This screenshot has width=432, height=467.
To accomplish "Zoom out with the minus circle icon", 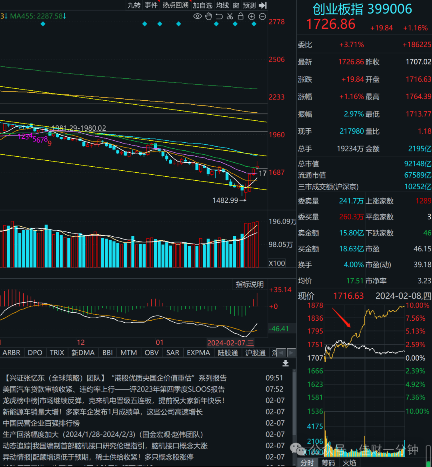I will point(262,17).
